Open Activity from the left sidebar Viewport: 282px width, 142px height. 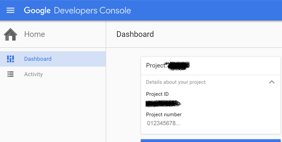(33, 74)
